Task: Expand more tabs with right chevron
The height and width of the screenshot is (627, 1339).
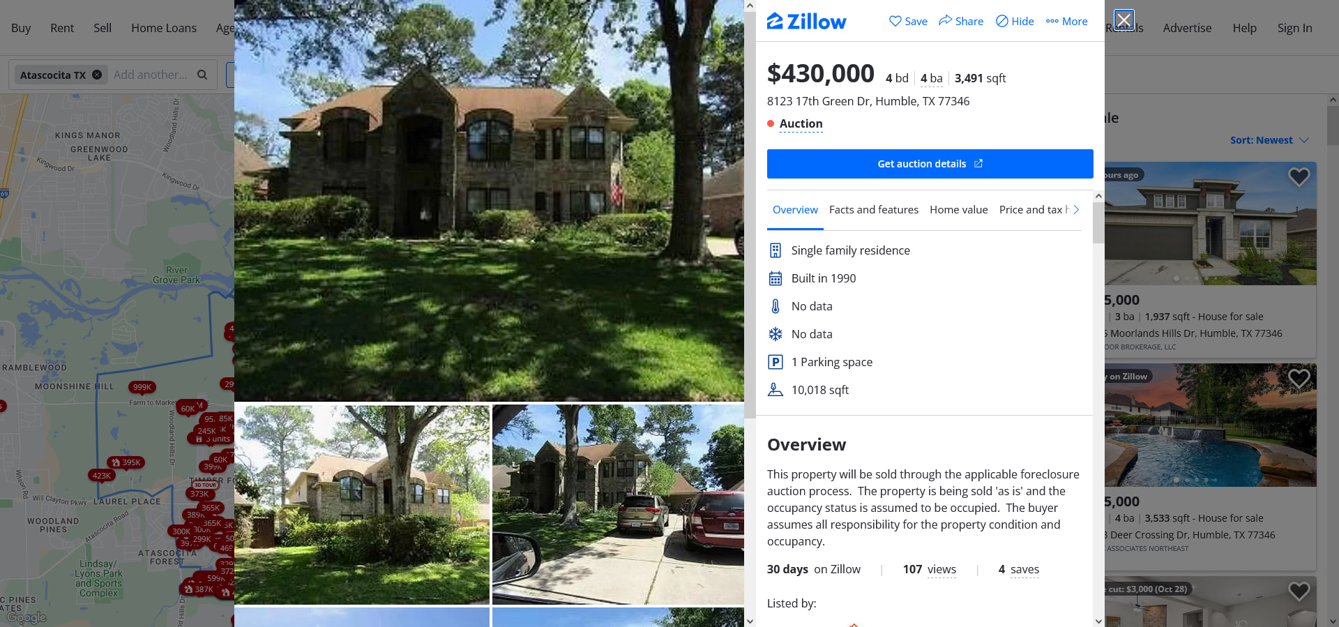Action: pos(1076,209)
